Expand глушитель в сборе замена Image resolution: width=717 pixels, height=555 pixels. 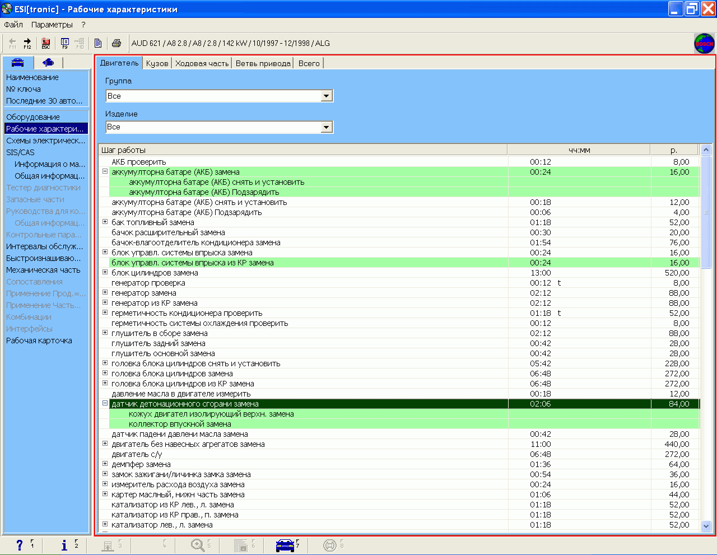coord(105,333)
